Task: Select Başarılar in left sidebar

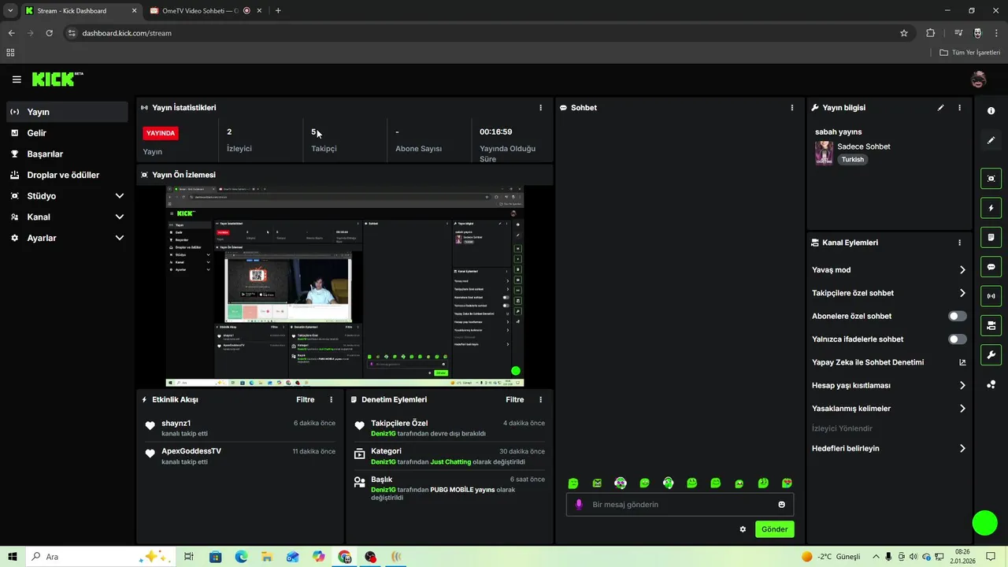Action: (67, 154)
